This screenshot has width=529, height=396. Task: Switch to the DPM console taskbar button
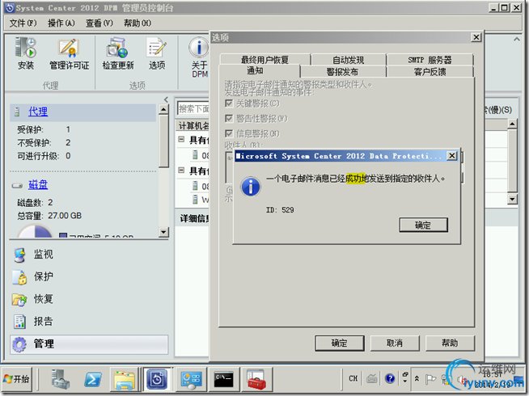tap(157, 379)
